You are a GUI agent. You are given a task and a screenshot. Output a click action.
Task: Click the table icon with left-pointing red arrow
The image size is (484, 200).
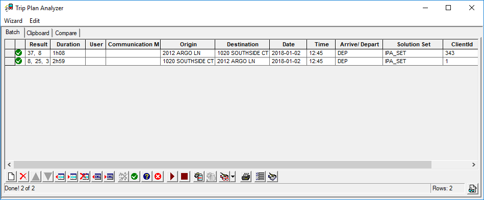(x=60, y=177)
